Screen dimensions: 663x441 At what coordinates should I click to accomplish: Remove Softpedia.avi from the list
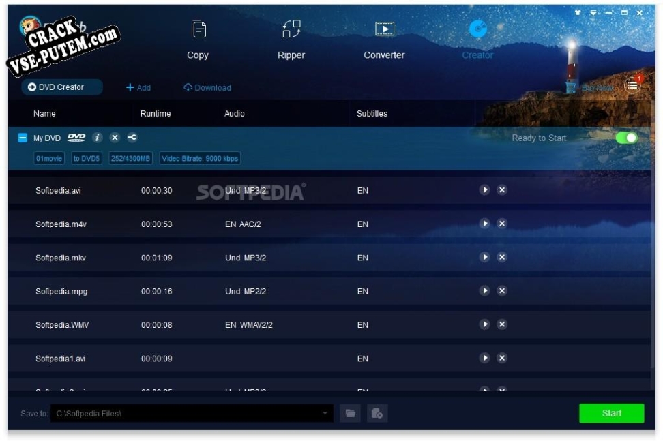click(502, 190)
